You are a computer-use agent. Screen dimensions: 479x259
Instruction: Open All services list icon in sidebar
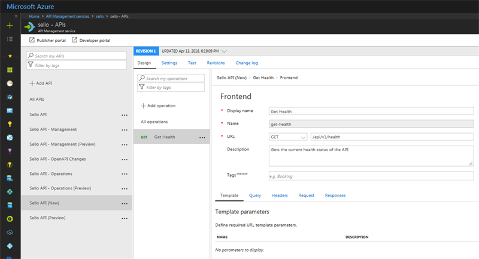pos(10,39)
